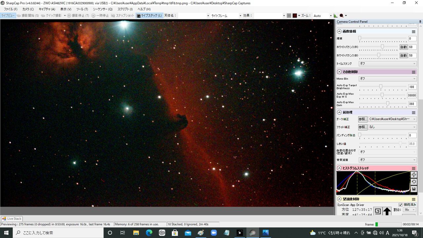
Task: Click the 輝度 slider handle
Action: coord(360,38)
